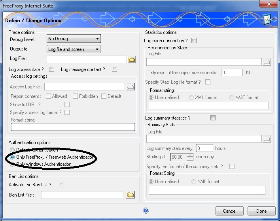Select User defined under Per connection Format string

[x=151, y=97]
